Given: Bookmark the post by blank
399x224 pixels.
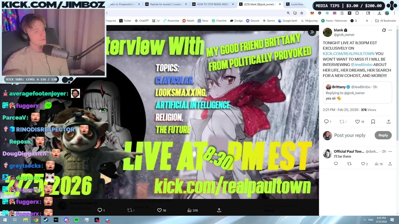Looking at the screenshot, I should coord(373,122).
